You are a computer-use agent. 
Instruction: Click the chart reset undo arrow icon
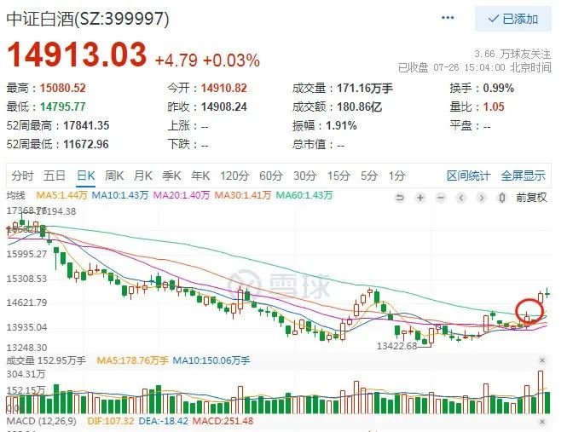pos(400,198)
